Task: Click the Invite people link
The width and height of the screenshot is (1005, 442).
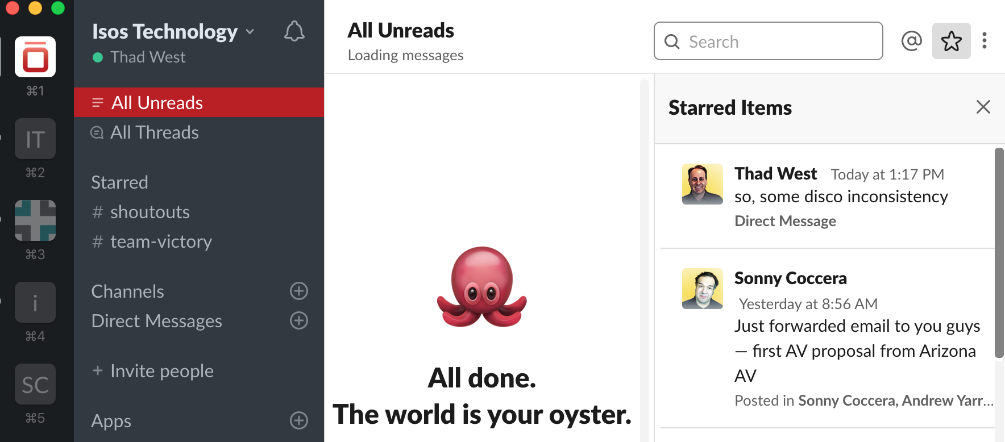Action: pos(161,371)
